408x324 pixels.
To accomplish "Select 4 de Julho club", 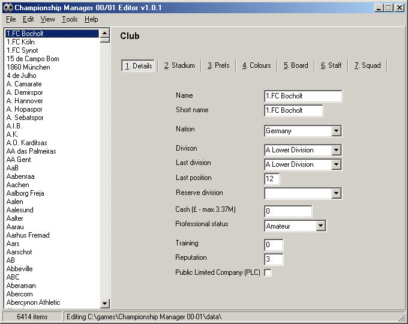I will pyautogui.click(x=52, y=76).
